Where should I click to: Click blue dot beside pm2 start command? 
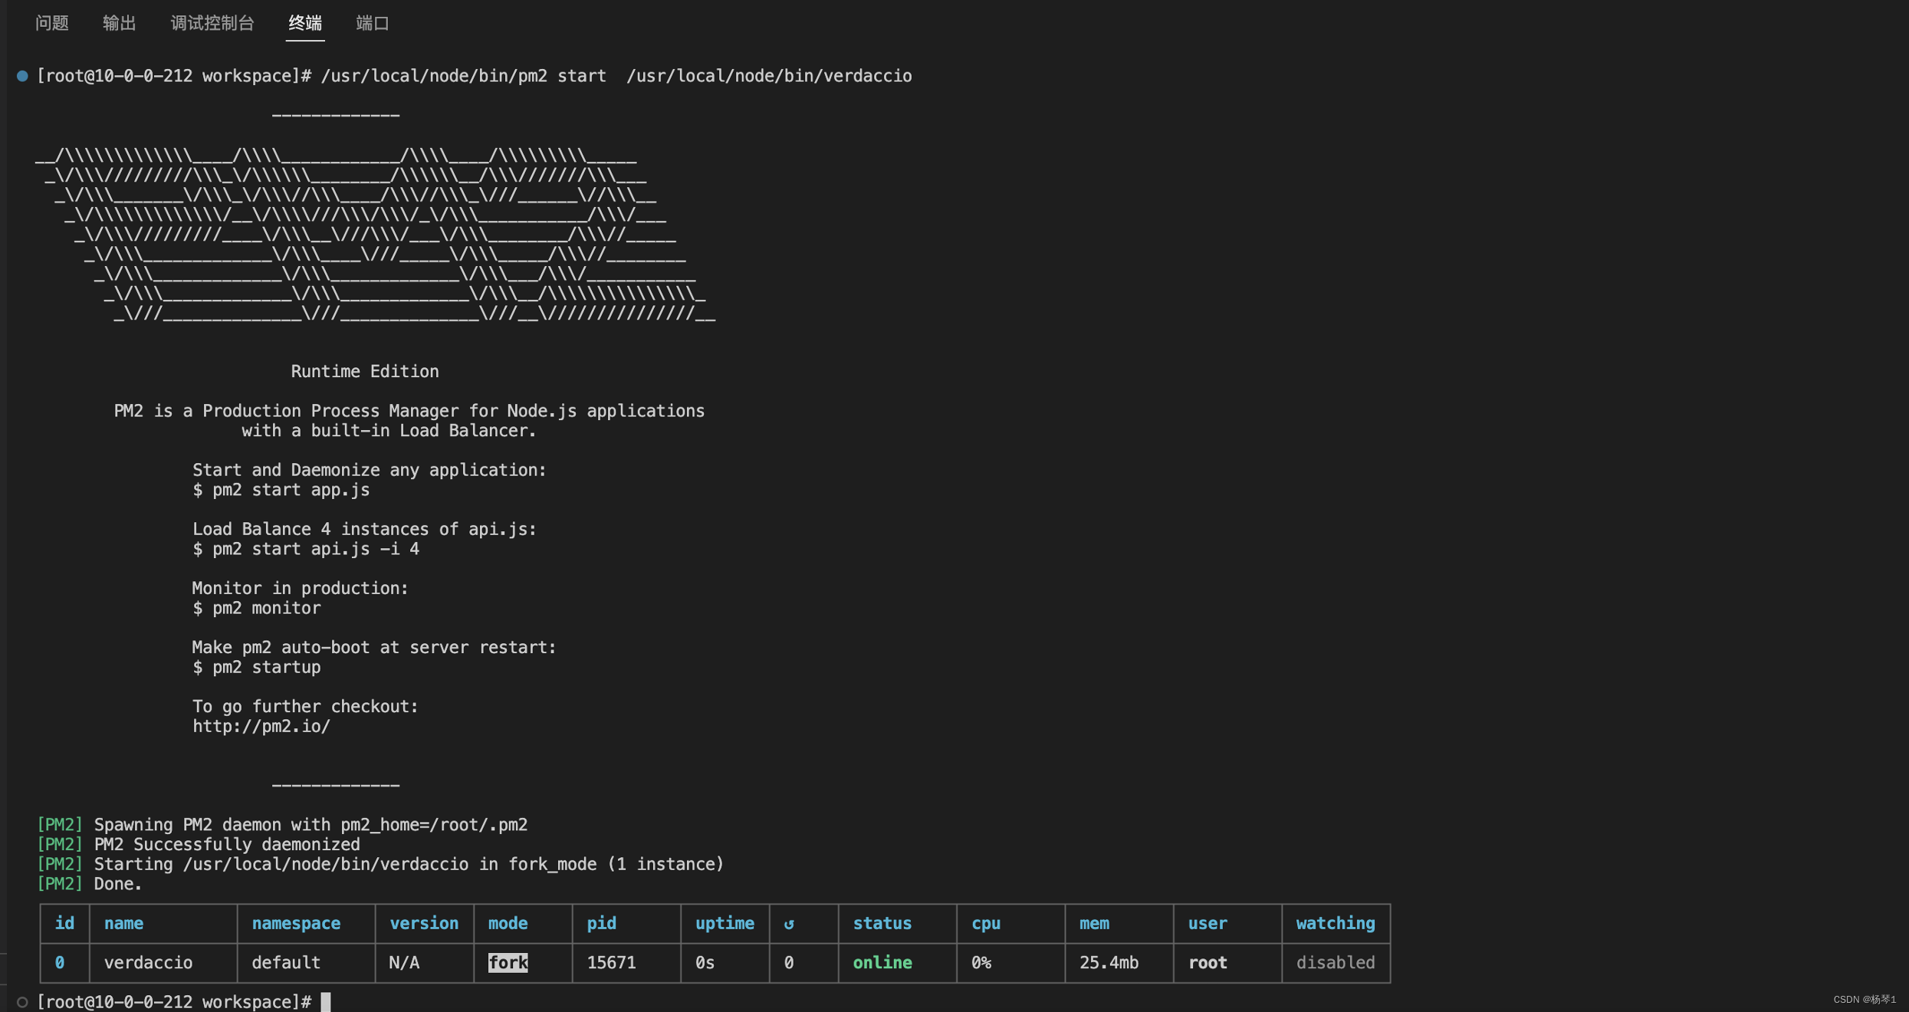click(22, 76)
